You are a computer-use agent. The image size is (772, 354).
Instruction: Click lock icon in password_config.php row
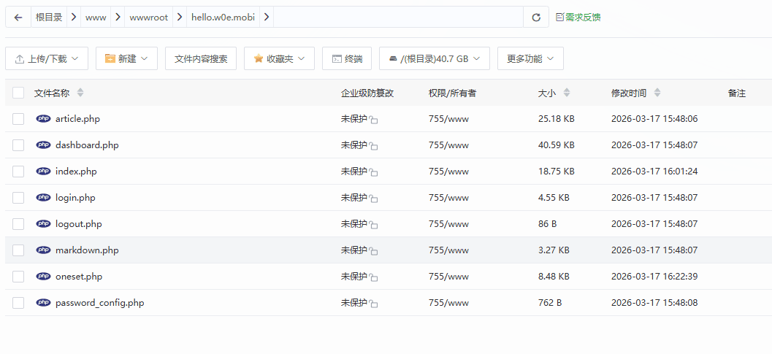pyautogui.click(x=374, y=304)
